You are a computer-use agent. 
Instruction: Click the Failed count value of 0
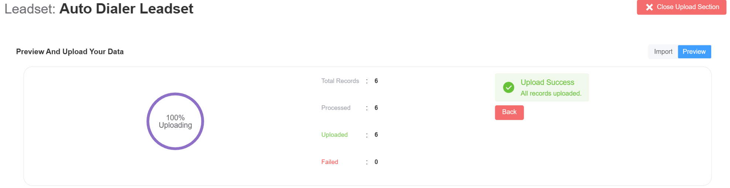click(x=376, y=162)
